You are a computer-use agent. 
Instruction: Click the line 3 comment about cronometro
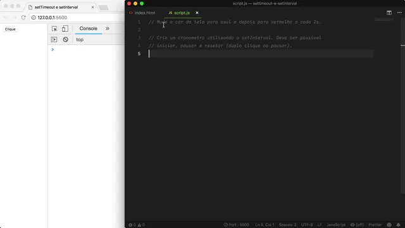(x=235, y=38)
